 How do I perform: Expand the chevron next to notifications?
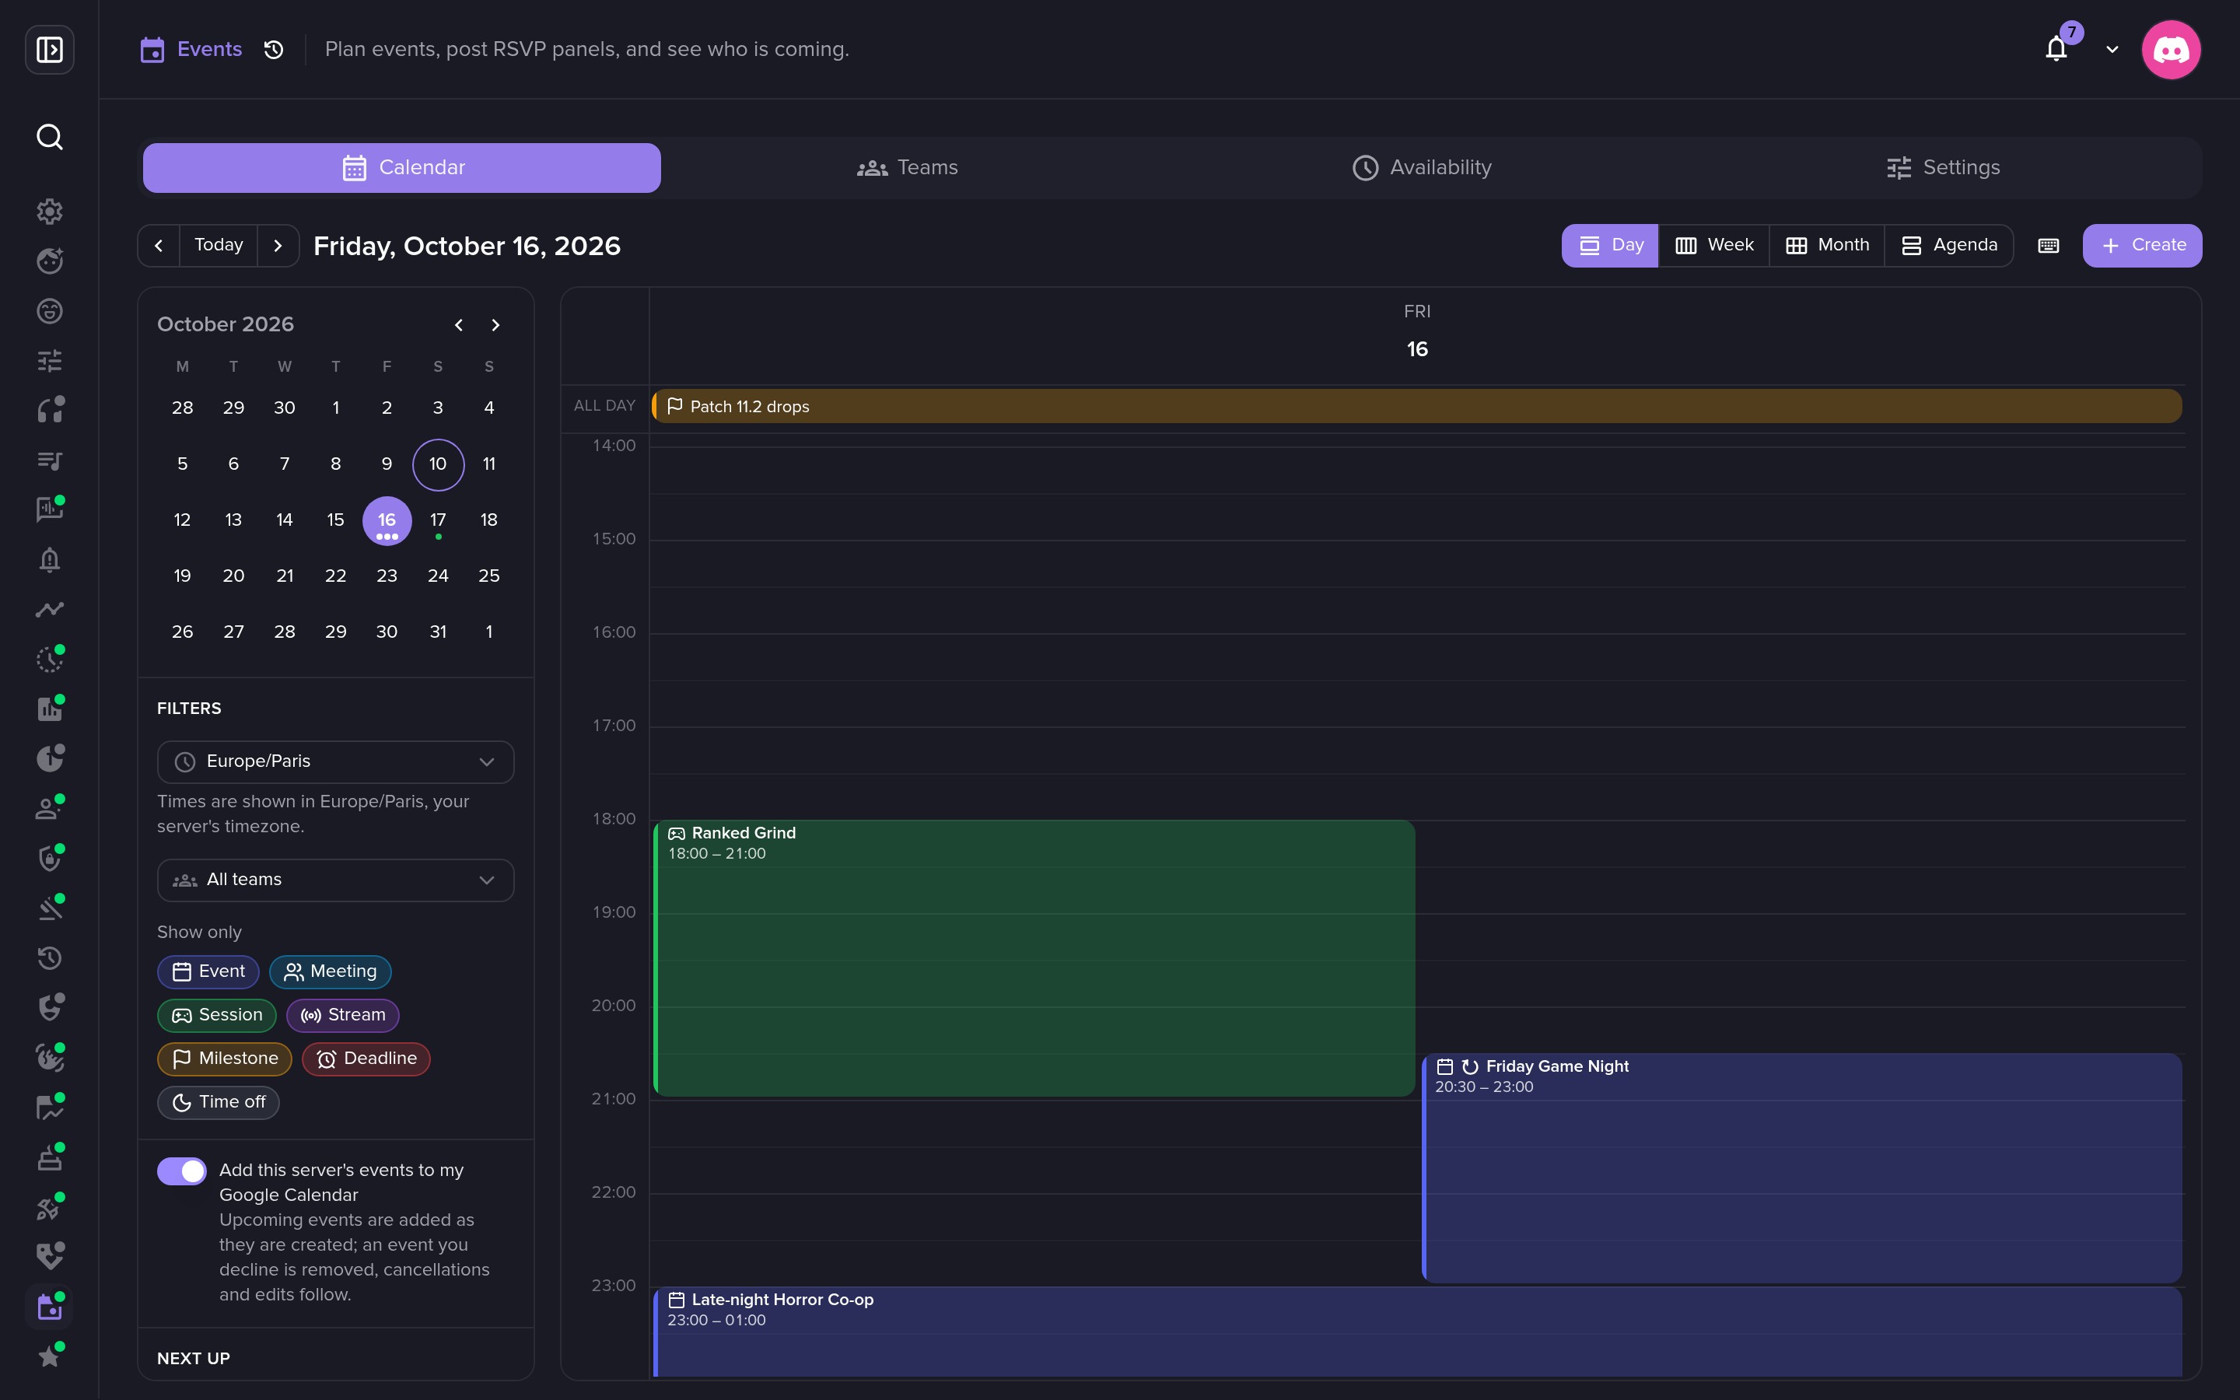coord(2112,49)
